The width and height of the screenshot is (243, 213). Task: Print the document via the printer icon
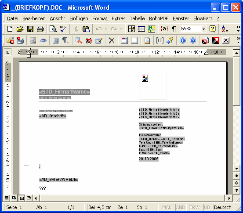point(40,29)
